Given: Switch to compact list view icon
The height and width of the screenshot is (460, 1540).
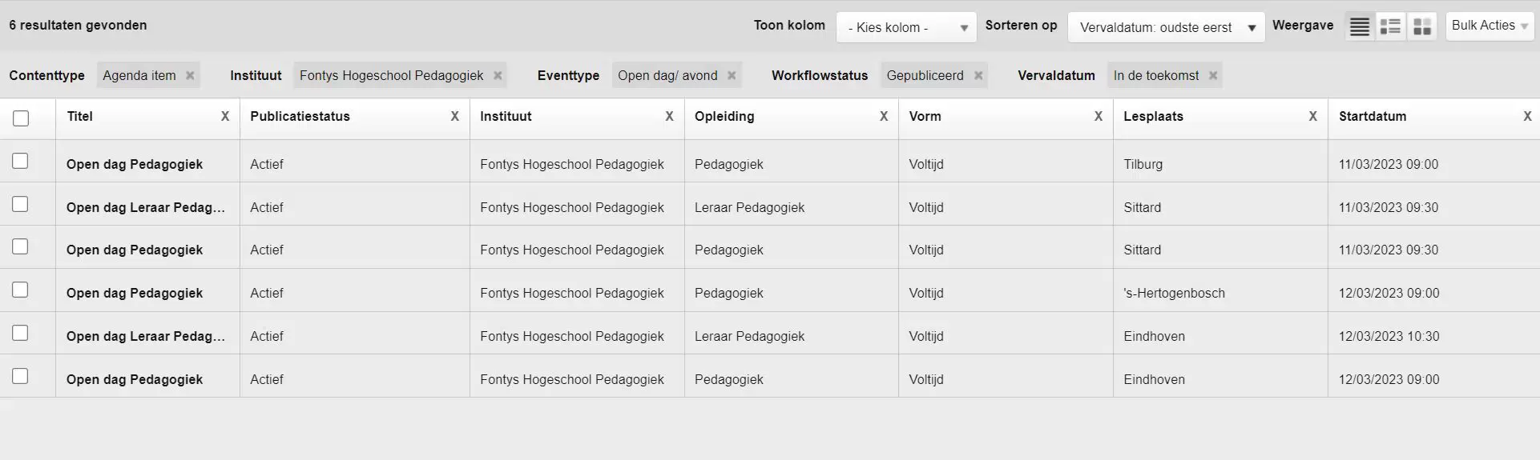Looking at the screenshot, I should (1360, 26).
